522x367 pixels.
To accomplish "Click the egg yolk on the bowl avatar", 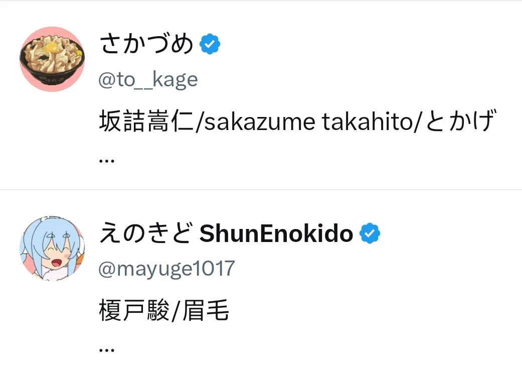I will [x=51, y=47].
